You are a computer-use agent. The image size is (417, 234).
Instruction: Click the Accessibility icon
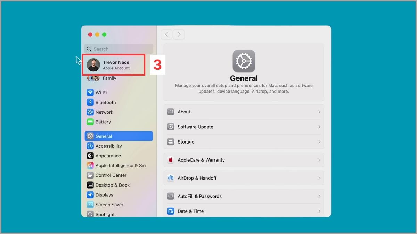90,146
